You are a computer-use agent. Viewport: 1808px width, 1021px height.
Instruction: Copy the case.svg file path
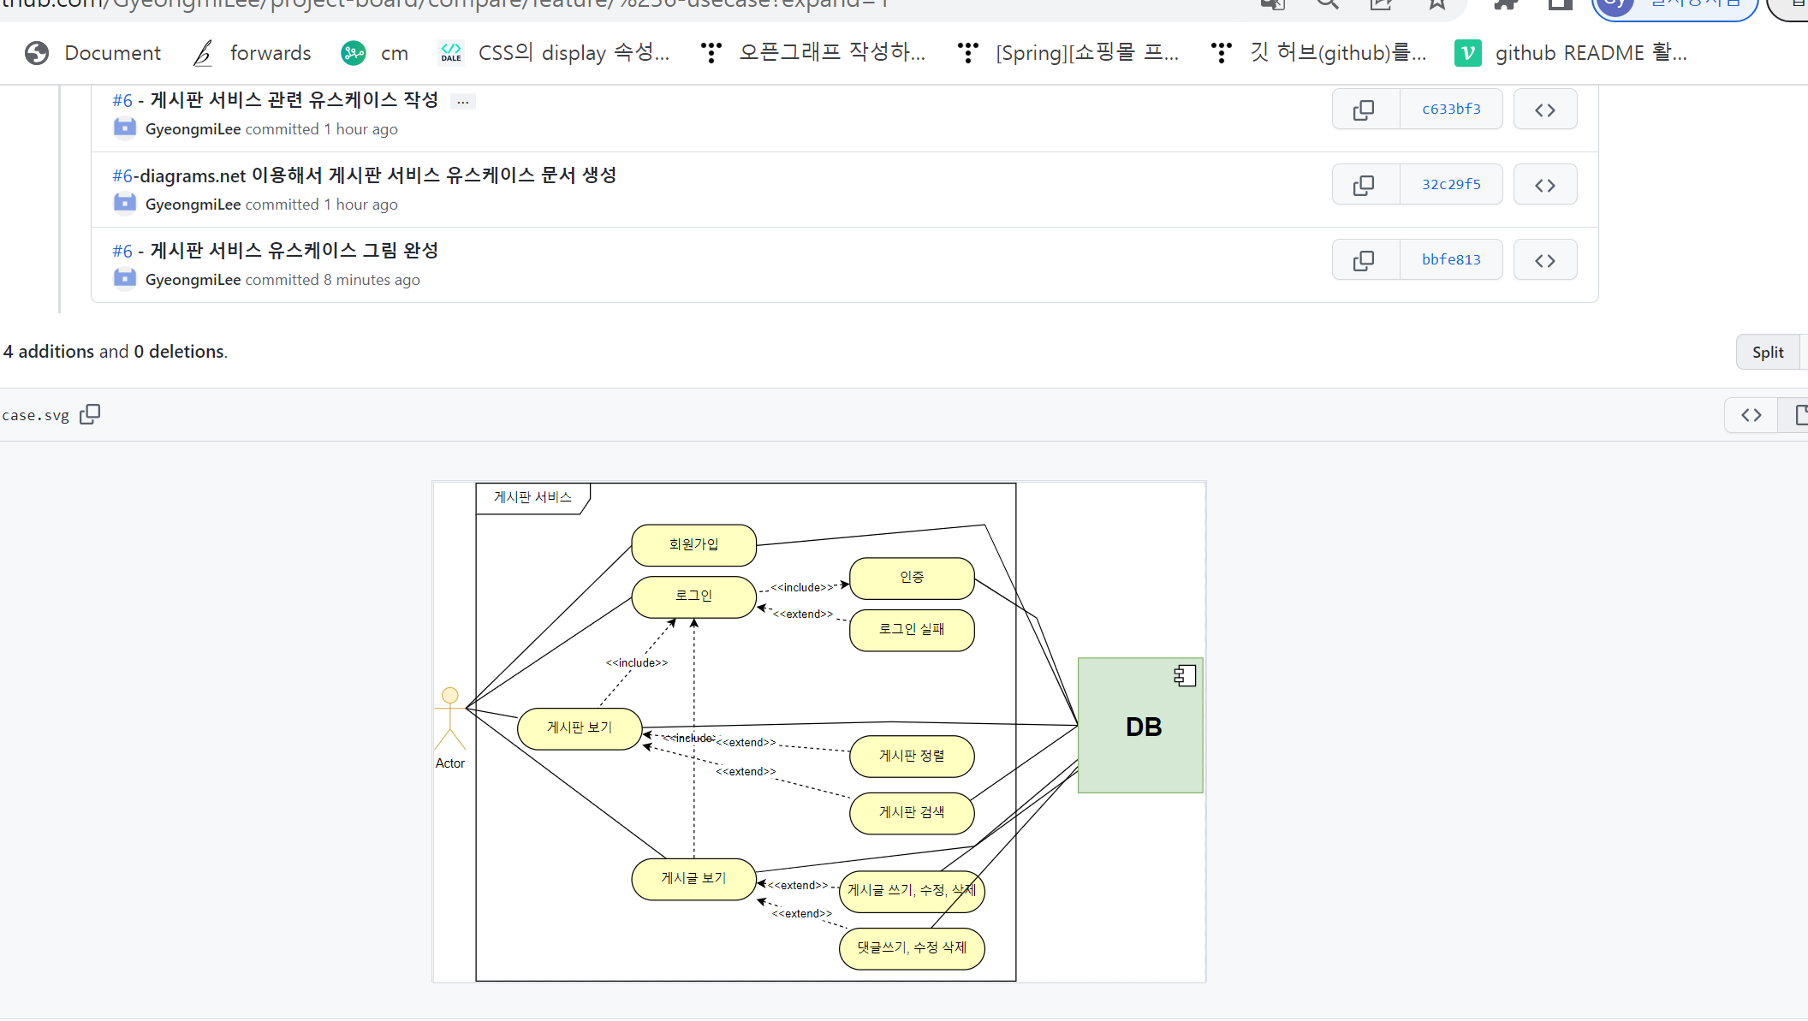coord(90,415)
